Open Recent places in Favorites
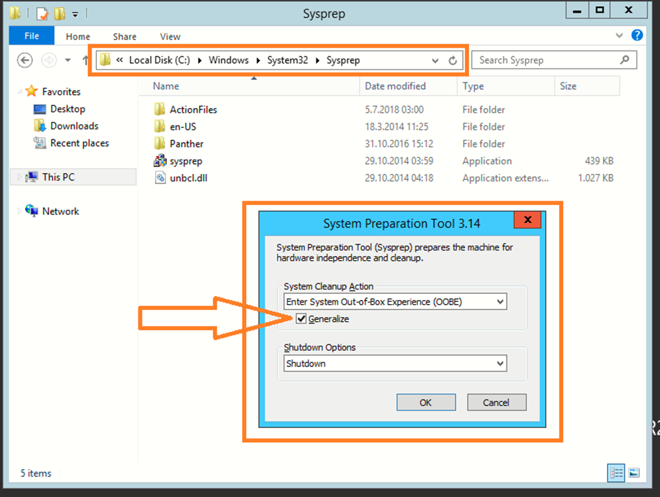Image resolution: width=660 pixels, height=497 pixels. pos(80,143)
